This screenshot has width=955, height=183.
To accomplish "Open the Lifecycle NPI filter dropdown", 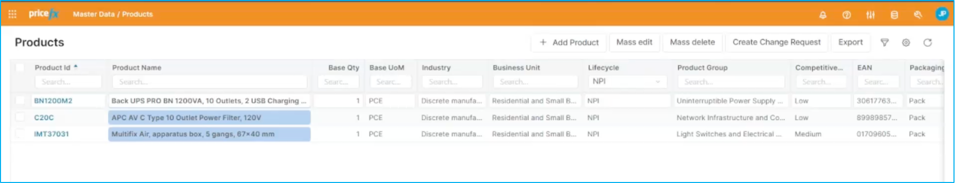I will click(628, 81).
